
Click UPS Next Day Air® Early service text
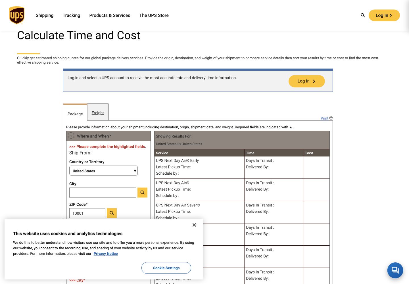click(x=177, y=160)
